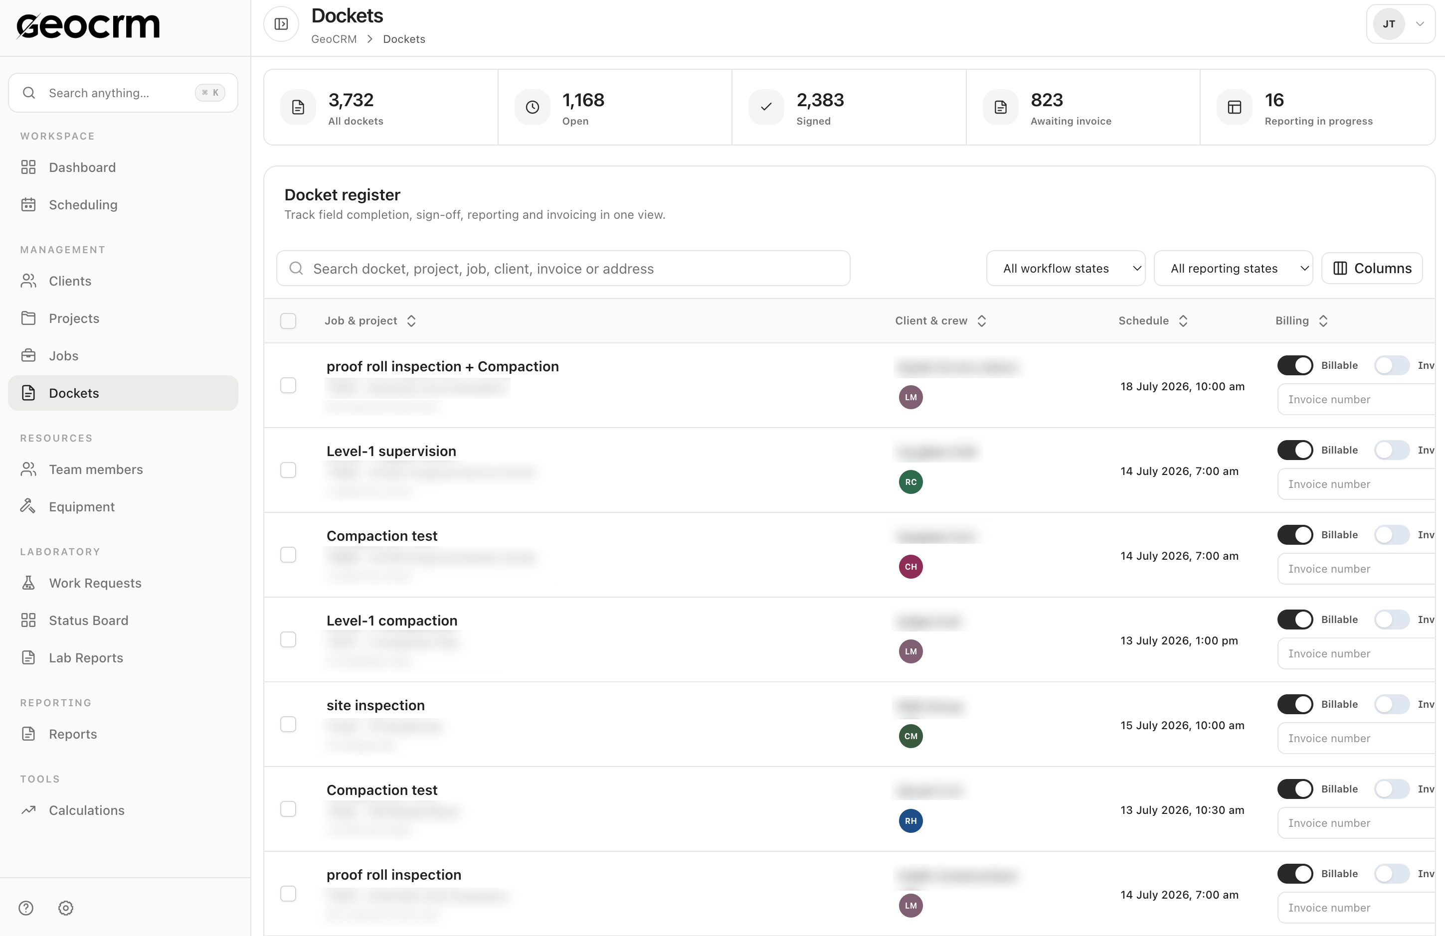Viewport: 1445px width, 936px height.
Task: Open Calculations tool
Action: pos(123,810)
